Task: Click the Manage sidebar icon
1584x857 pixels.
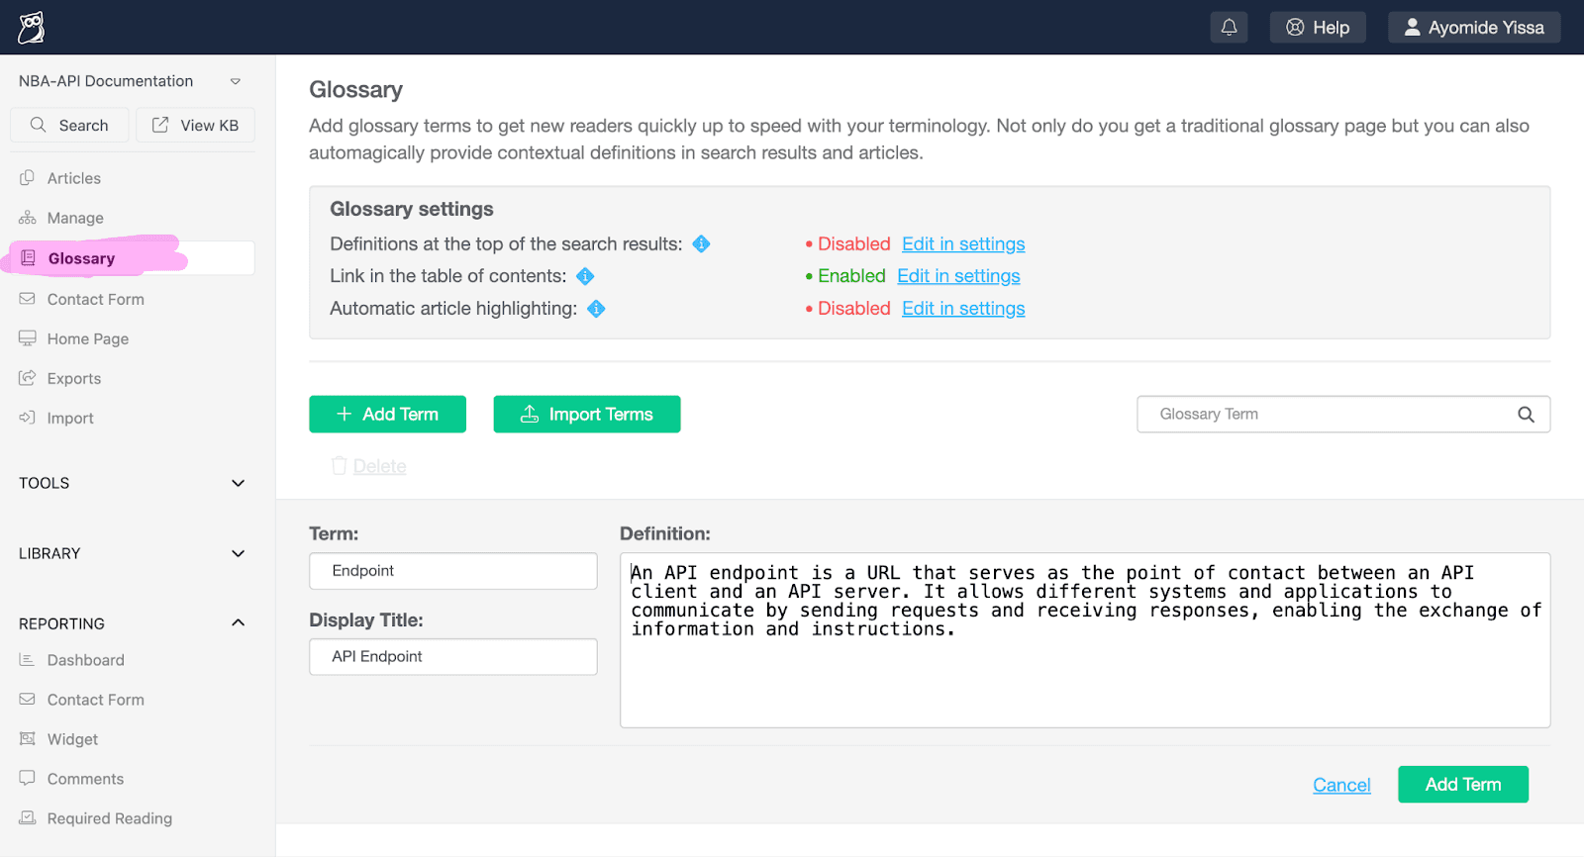Action: pyautogui.click(x=28, y=218)
